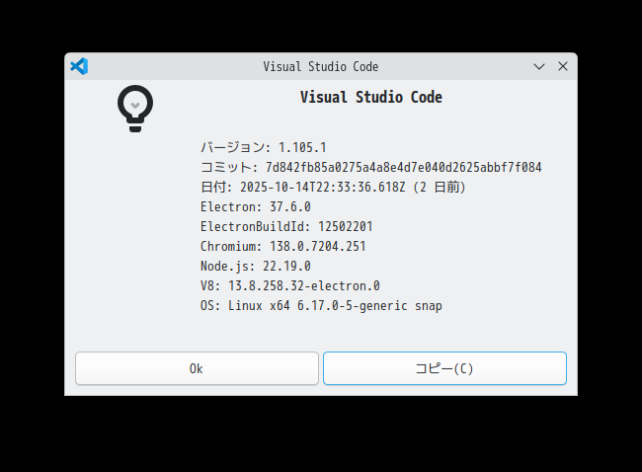The image size is (642, 472).
Task: Click the Chromium: 138.0.7204.251 line
Action: tap(282, 247)
